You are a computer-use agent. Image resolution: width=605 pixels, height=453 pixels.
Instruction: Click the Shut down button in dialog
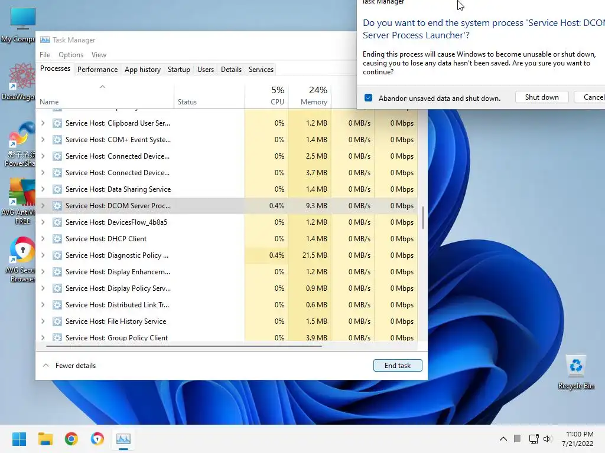542,97
